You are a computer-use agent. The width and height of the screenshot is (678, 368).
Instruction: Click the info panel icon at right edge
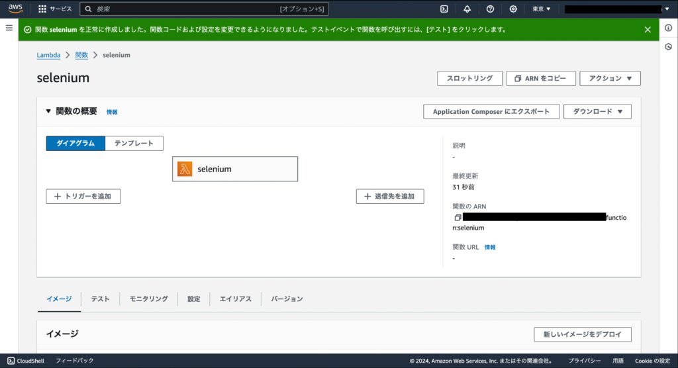click(669, 28)
